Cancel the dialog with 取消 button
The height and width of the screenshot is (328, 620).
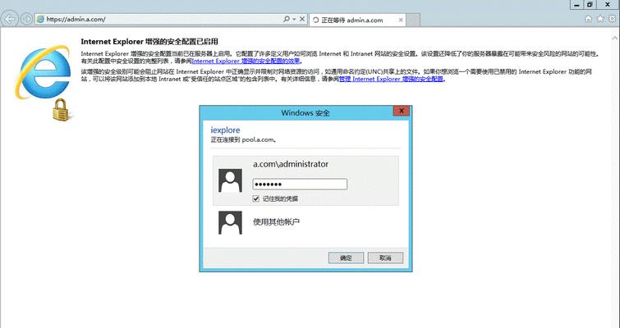[x=385, y=257]
